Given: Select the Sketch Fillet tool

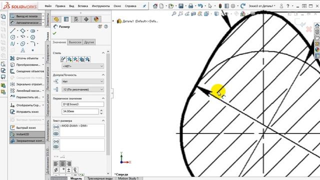Looking at the screenshot, I should click(32, 43).
